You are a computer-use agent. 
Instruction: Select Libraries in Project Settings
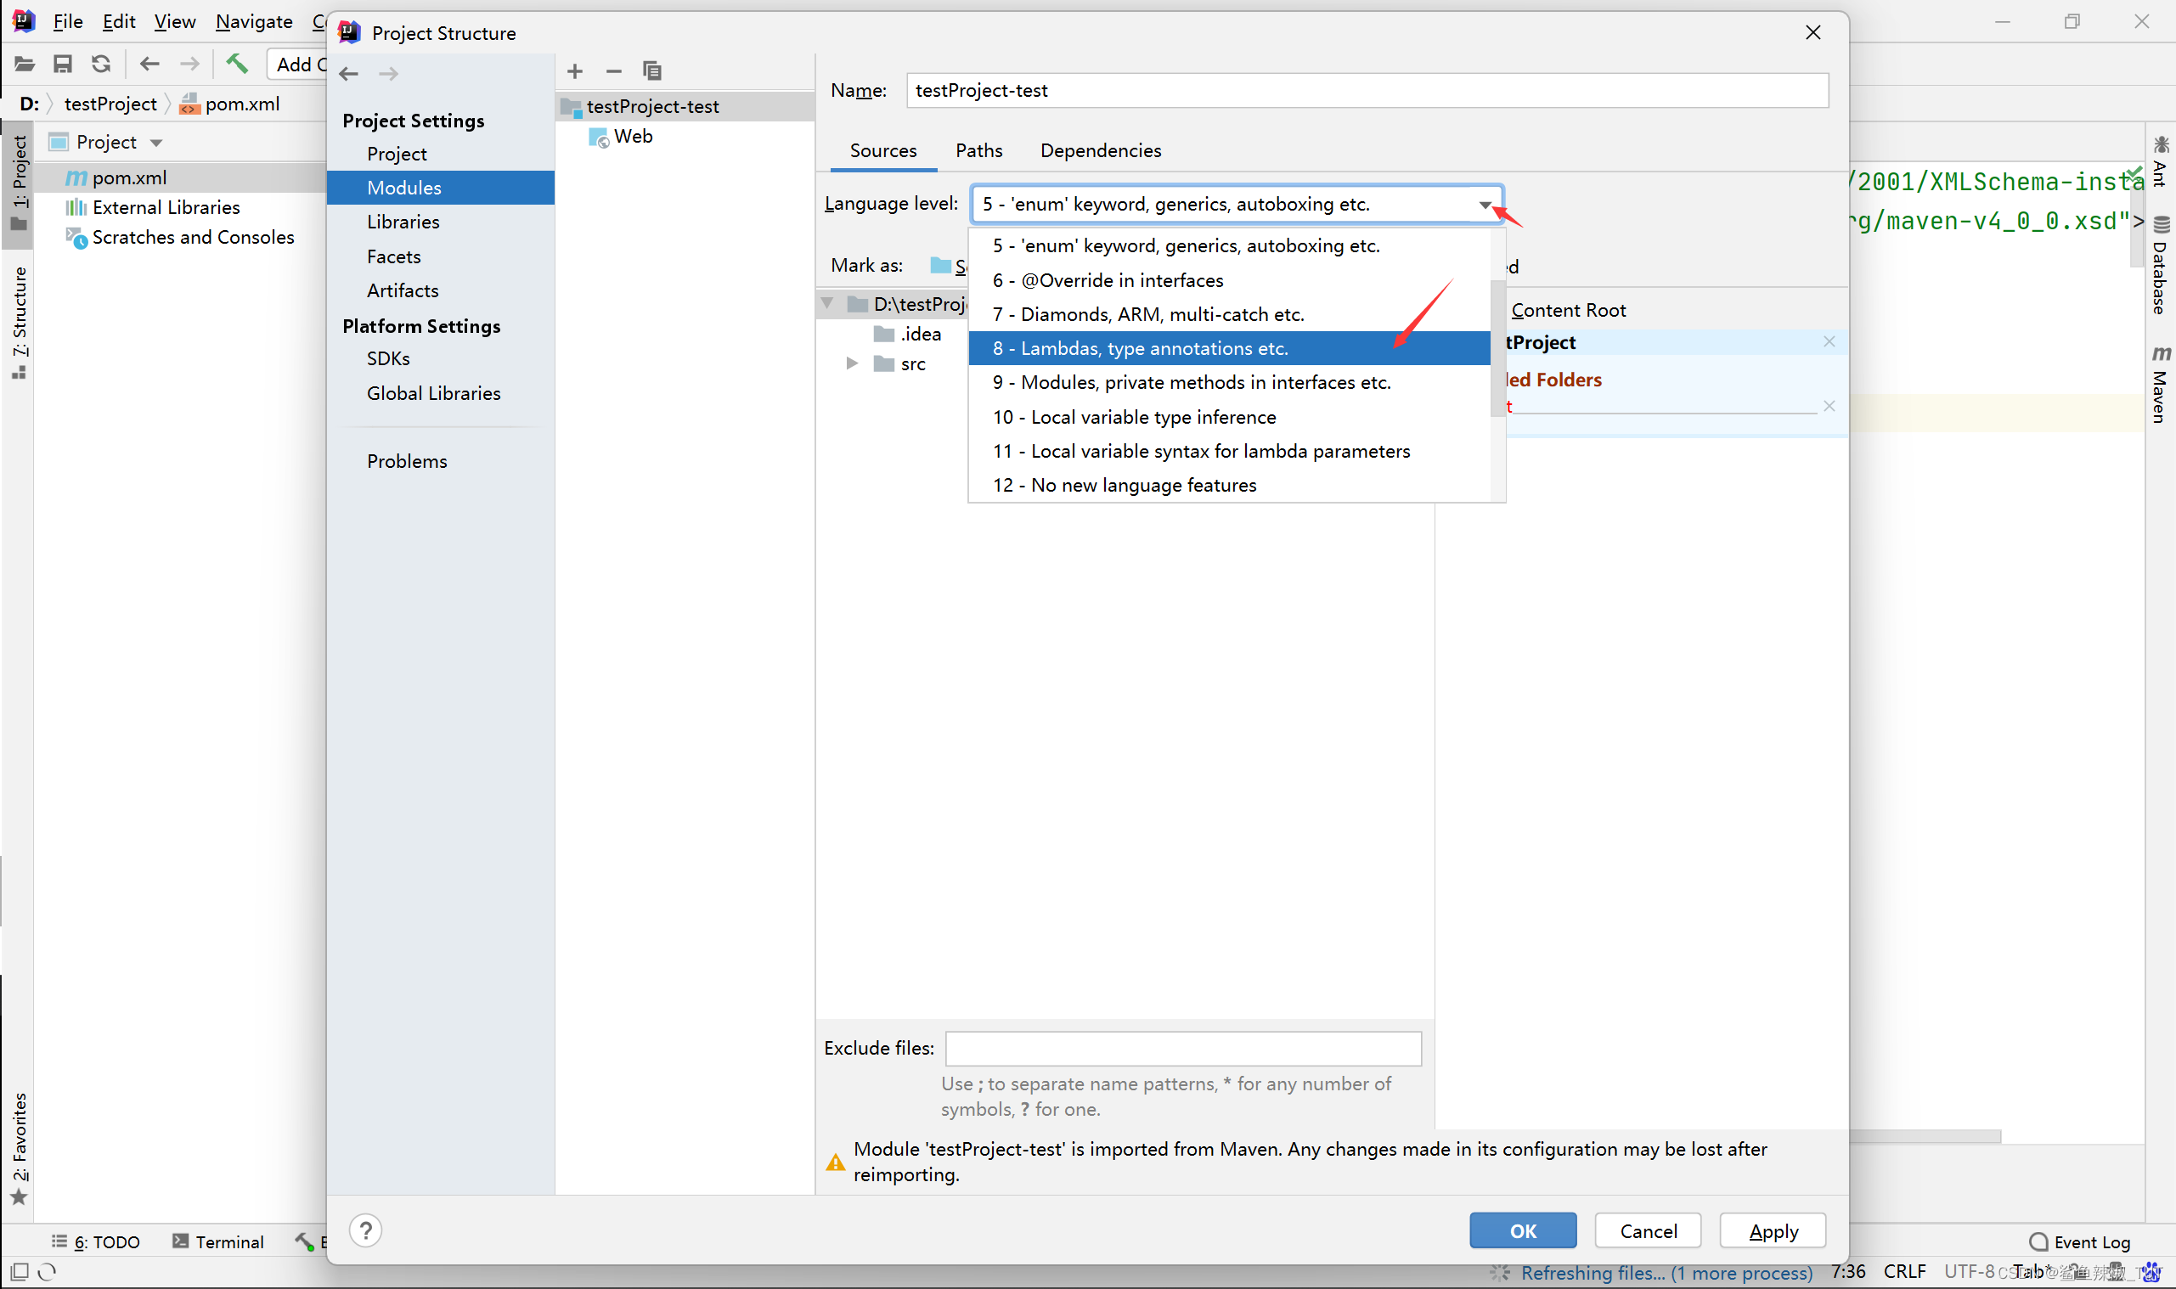tap(403, 222)
